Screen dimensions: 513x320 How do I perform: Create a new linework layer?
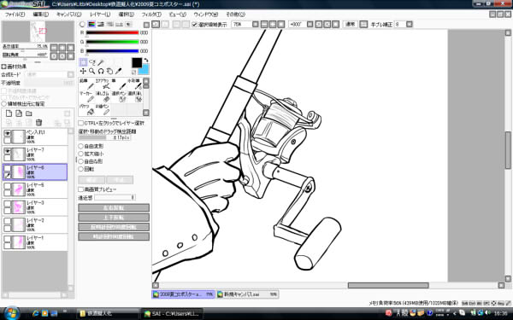tap(19, 113)
